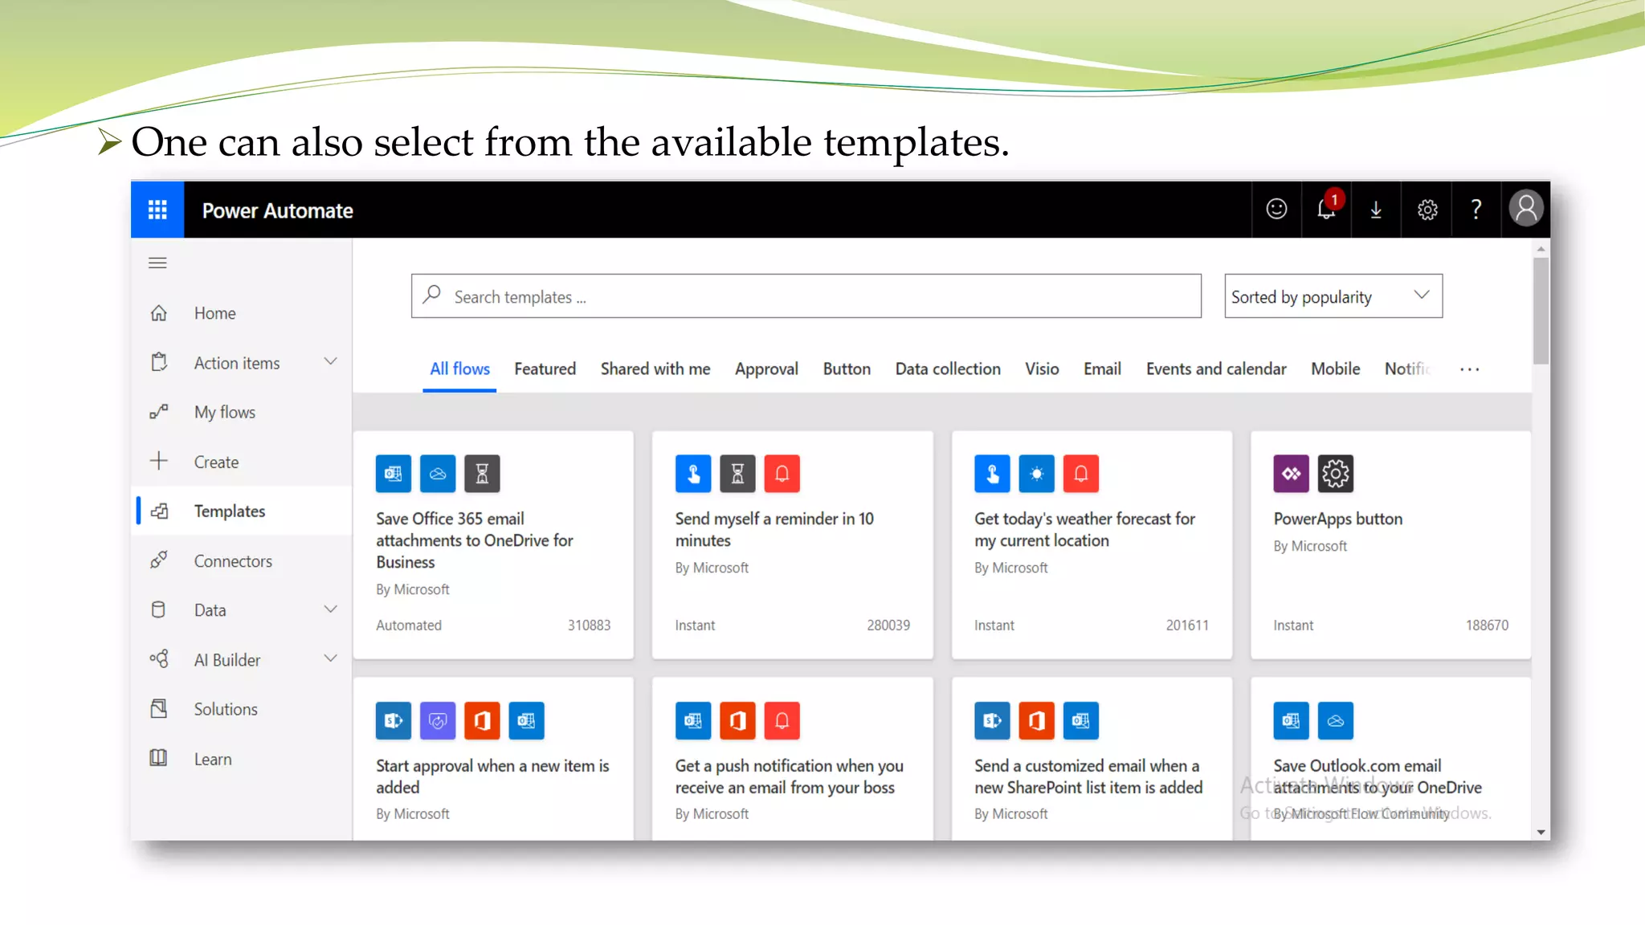This screenshot has height=925, width=1645.
Task: Open the app launcher waffle icon
Action: coord(157,210)
